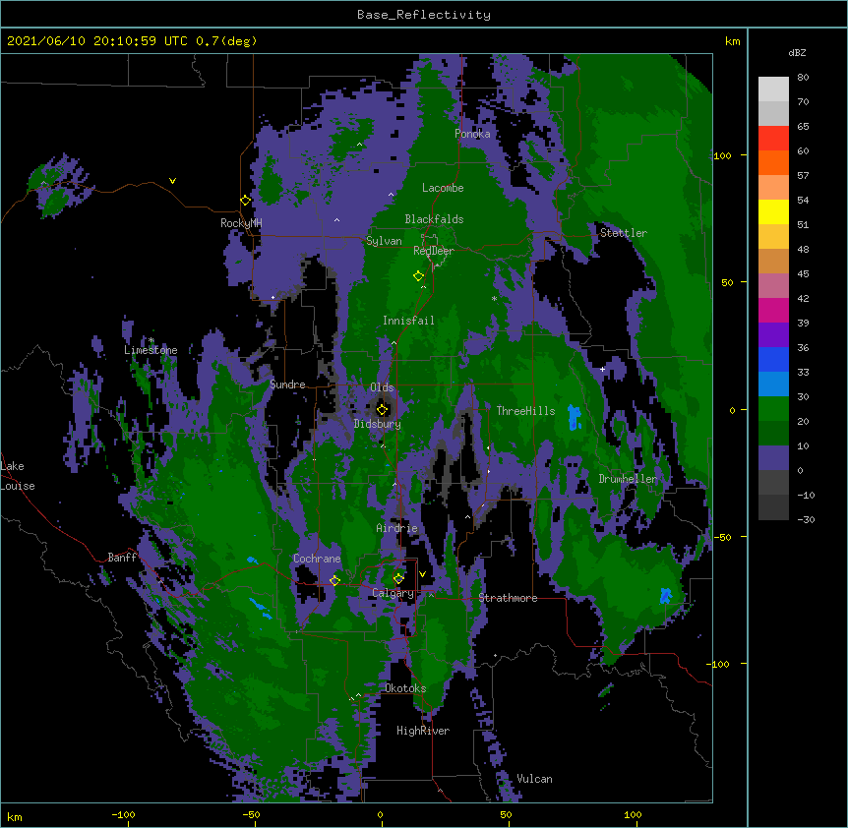Click the Banff label
The image size is (848, 828).
(122, 558)
